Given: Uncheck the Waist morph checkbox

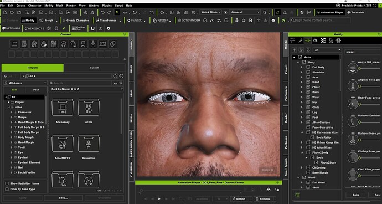Looking at the screenshot, I should click(308, 97).
